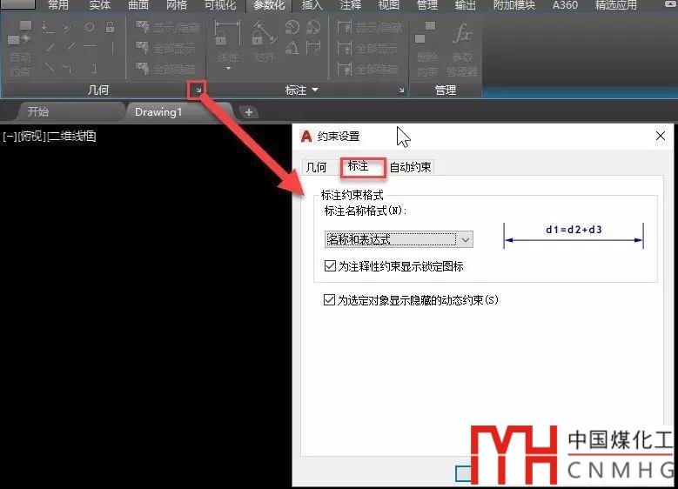Screen dimensions: 678x489
Task: Click the plus button for new drawing tab
Action: click(x=248, y=112)
